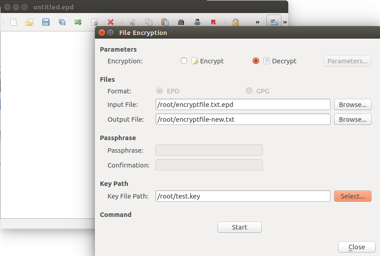The height and width of the screenshot is (256, 380).
Task: Select the Encrypt radio button
Action: 183,61
